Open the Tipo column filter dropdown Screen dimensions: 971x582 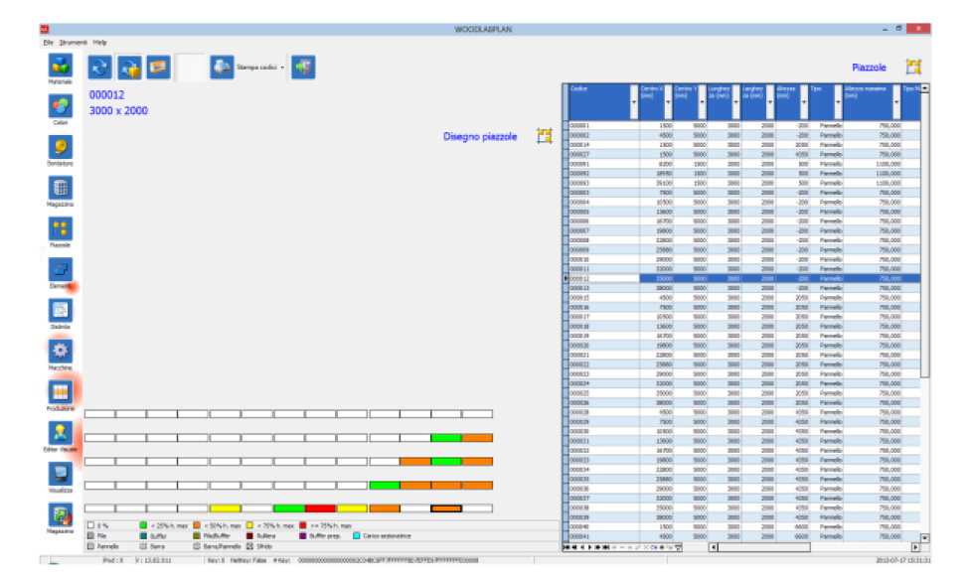point(838,102)
